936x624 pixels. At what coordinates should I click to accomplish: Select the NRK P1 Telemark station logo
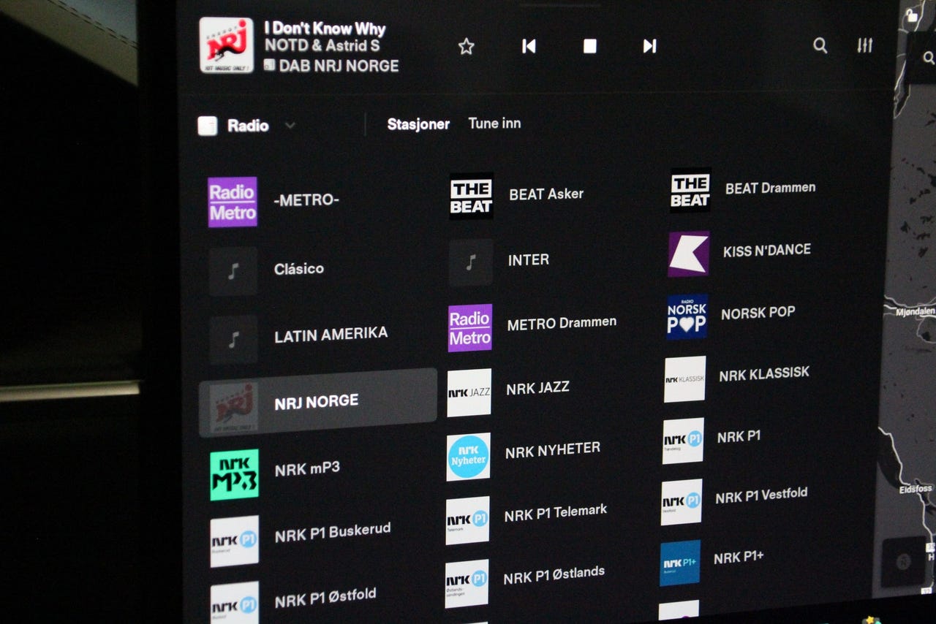coord(468,520)
